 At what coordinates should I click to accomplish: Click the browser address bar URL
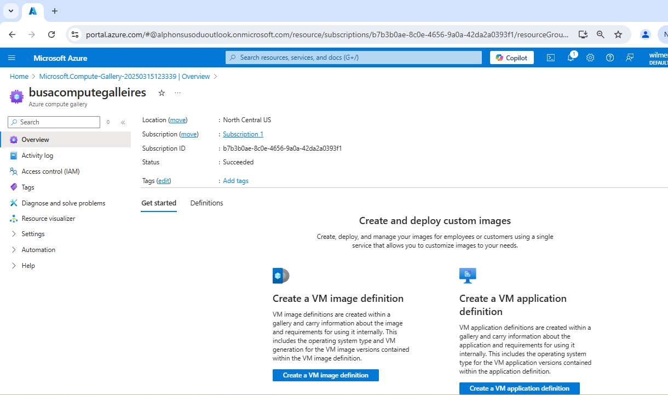(327, 35)
